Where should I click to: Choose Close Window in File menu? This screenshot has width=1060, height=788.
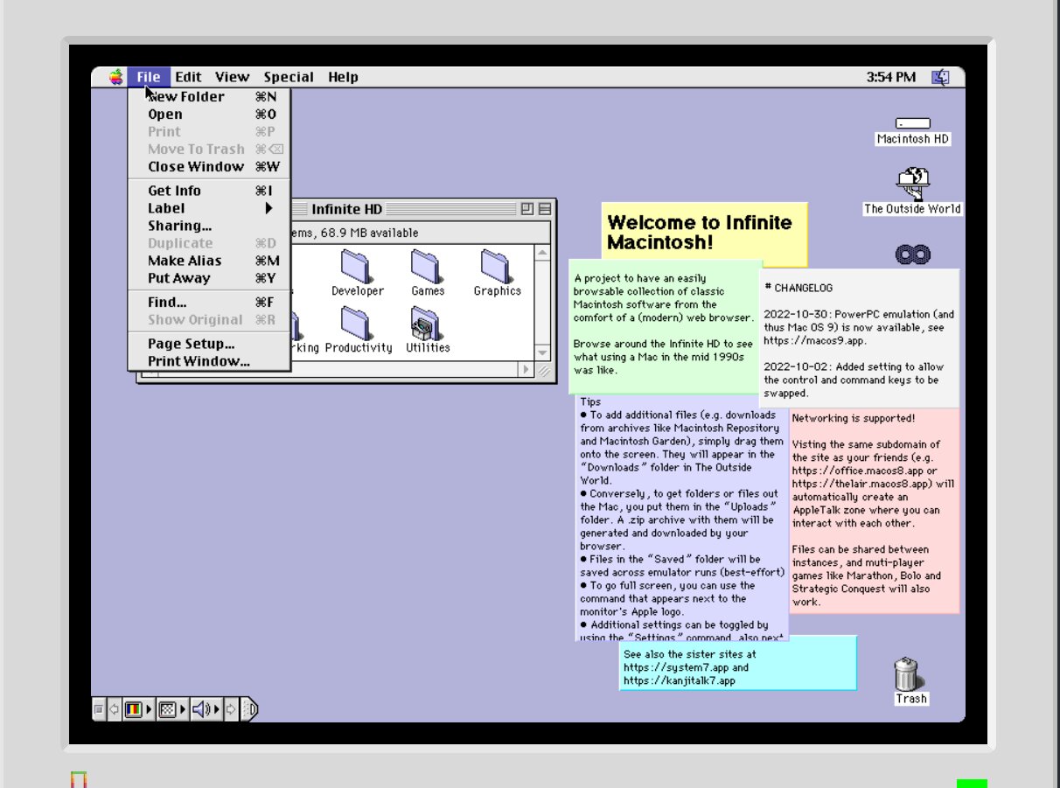209,167
